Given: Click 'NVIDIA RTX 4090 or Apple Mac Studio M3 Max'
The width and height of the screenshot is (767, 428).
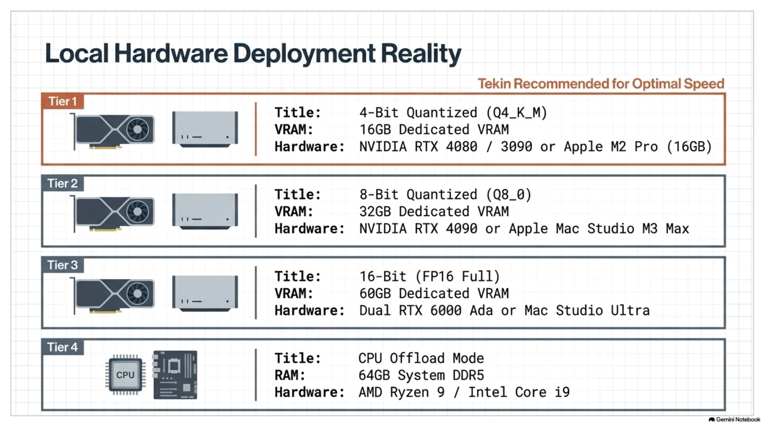Looking at the screenshot, I should [x=524, y=228].
